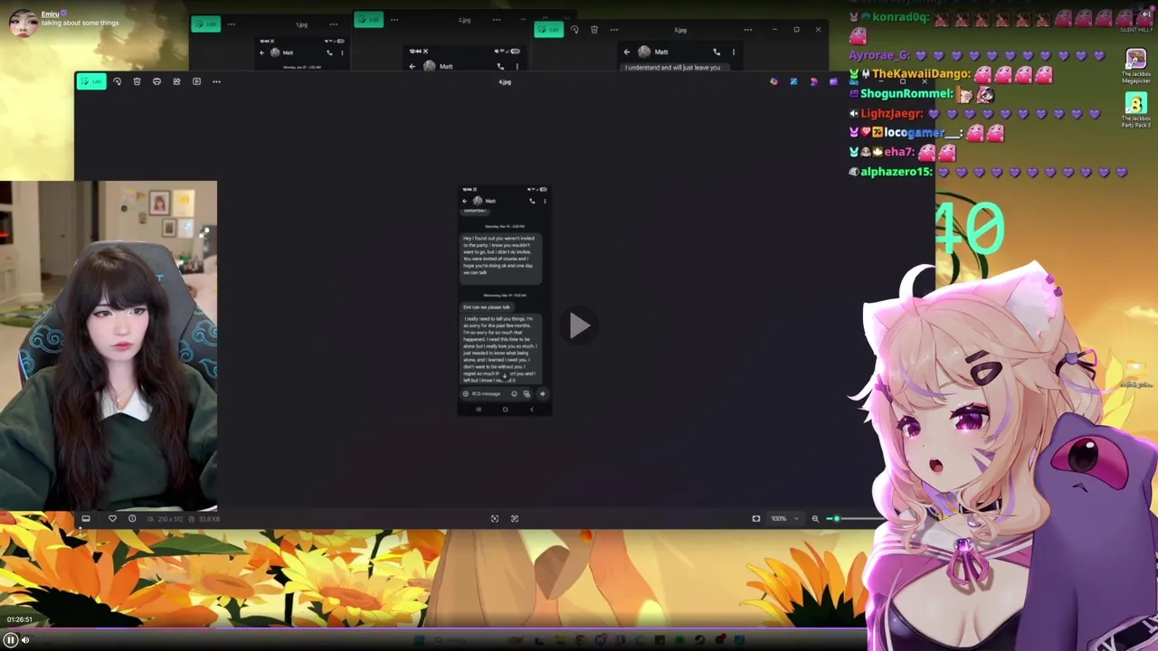Open blue app shortcut in 4.jpg toolbar
The image size is (1158, 651).
pos(793,81)
